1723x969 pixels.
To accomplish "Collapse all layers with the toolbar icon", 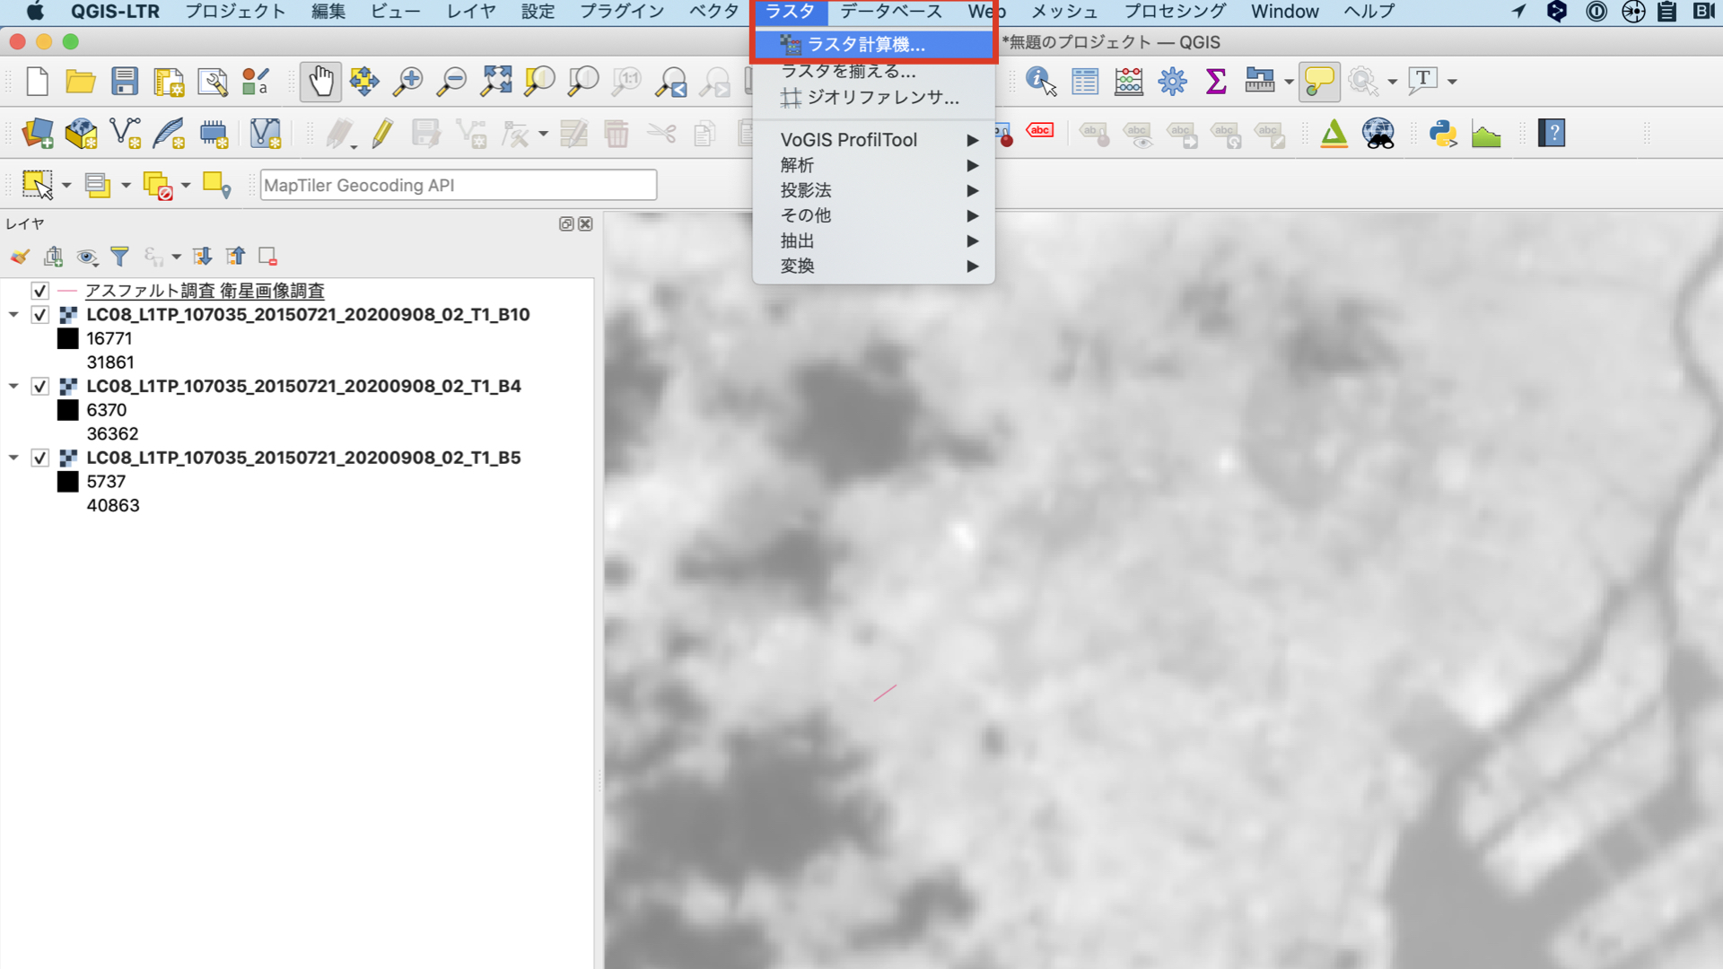I will 235,257.
